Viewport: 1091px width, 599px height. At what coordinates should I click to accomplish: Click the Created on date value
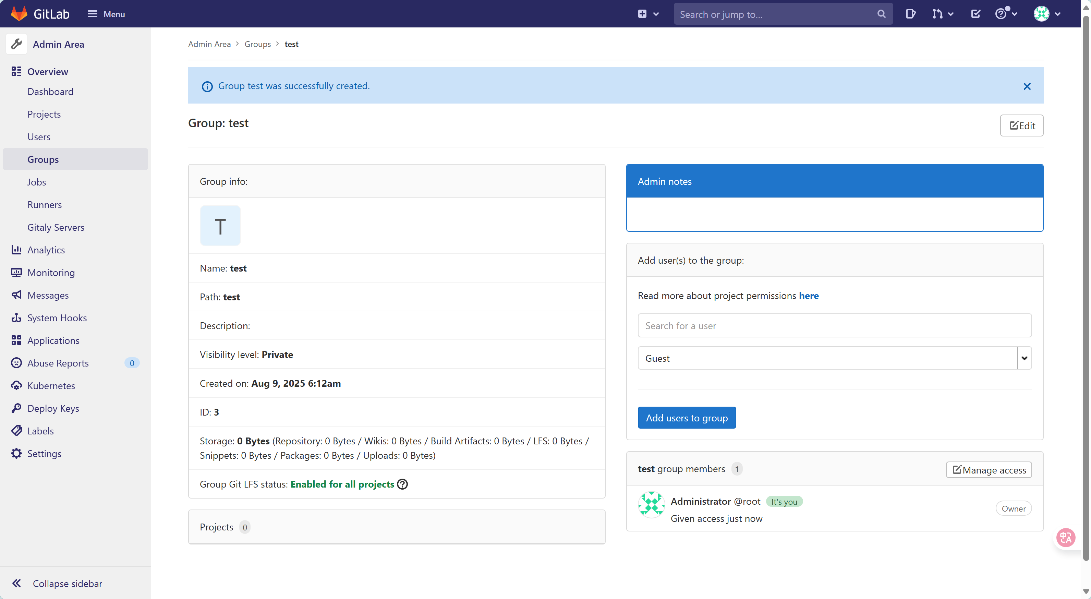point(296,383)
